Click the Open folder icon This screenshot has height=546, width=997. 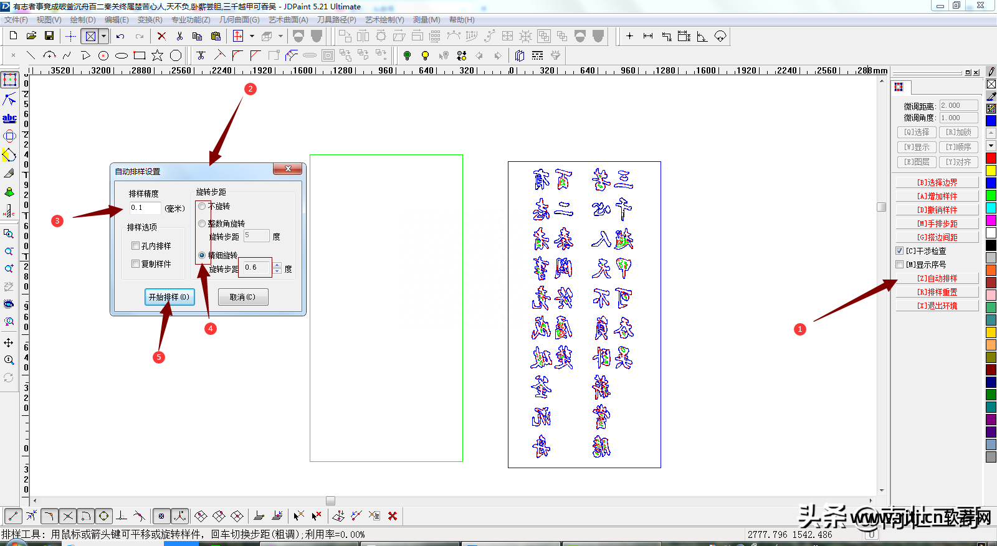click(31, 36)
